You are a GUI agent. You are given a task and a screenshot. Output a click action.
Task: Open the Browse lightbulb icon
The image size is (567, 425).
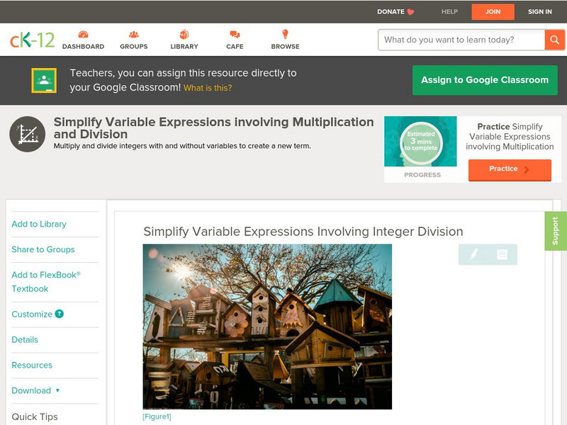(285, 34)
